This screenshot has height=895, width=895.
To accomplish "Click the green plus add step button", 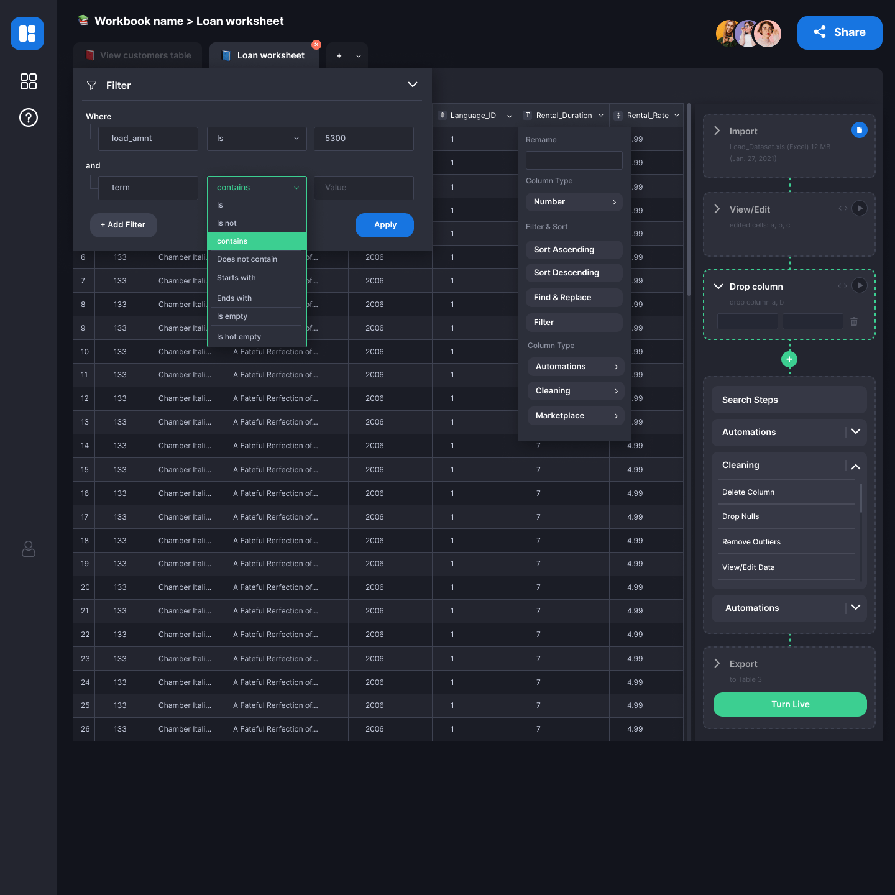I will (789, 359).
